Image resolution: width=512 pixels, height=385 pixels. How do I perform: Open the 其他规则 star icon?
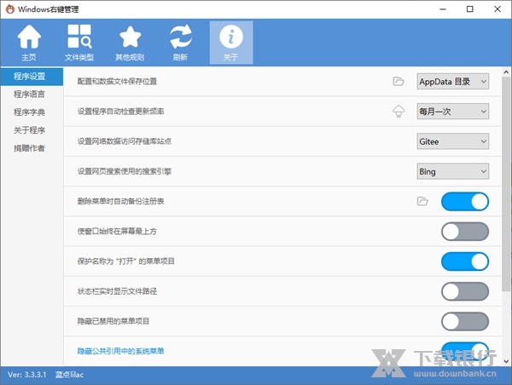[x=130, y=43]
